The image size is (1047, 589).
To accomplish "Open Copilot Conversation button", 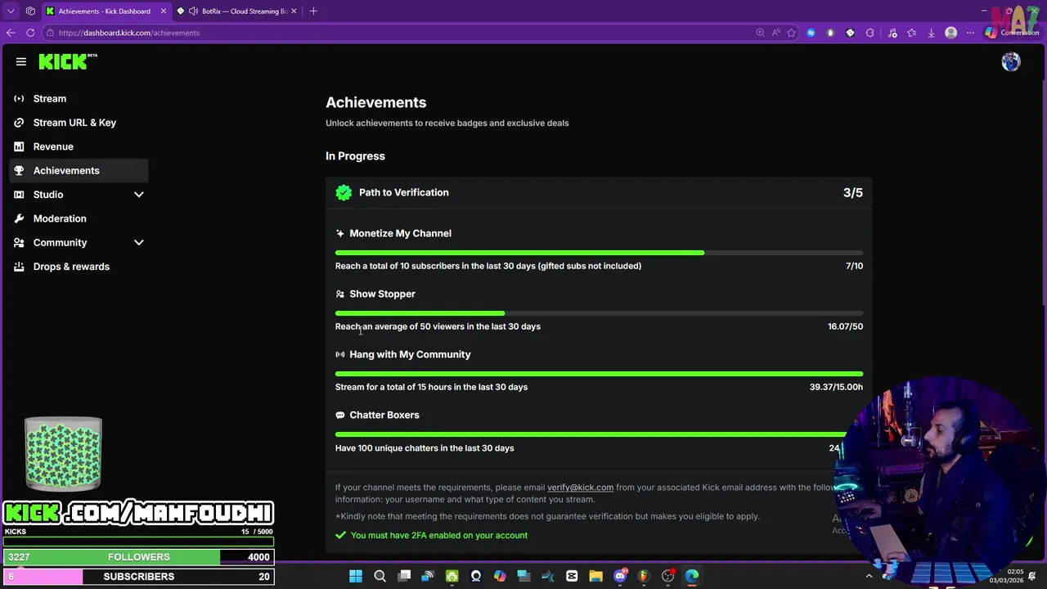I will [1012, 33].
